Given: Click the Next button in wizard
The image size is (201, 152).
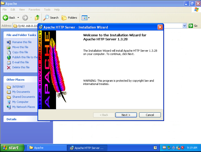Looking at the screenshot, I should coord(126,115).
